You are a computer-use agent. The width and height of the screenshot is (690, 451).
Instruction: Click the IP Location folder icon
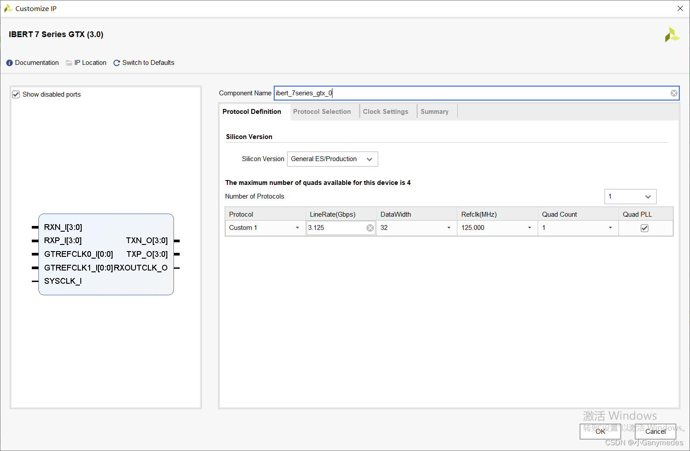coord(69,63)
